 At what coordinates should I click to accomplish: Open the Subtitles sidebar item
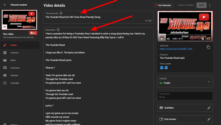(x=14, y=75)
